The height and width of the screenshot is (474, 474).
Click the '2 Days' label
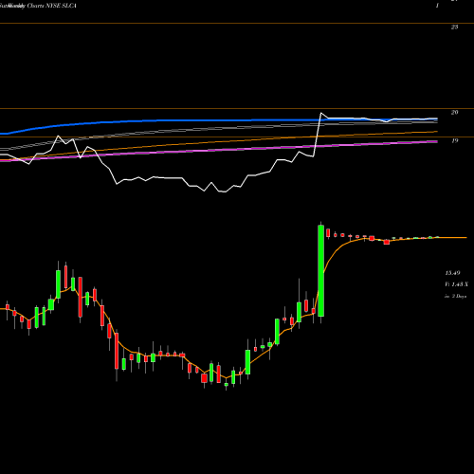pyautogui.click(x=459, y=297)
